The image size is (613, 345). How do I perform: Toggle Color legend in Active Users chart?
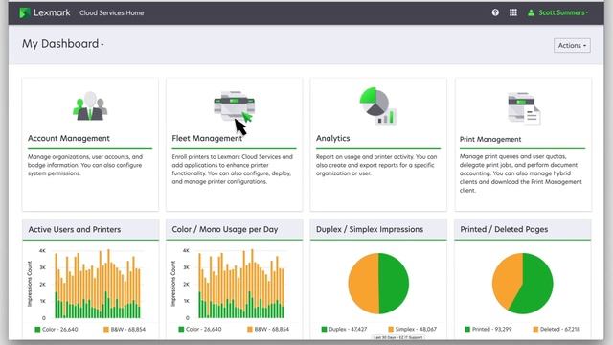tap(57, 330)
